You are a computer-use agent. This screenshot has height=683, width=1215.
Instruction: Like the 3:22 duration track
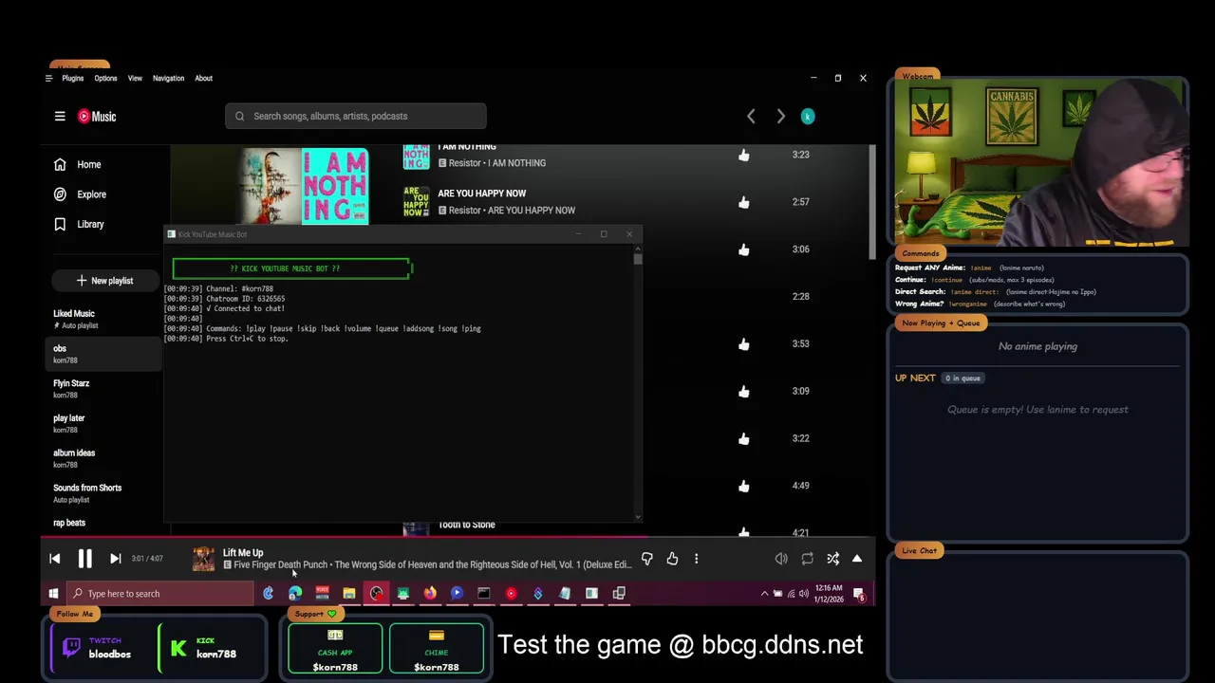(x=743, y=438)
